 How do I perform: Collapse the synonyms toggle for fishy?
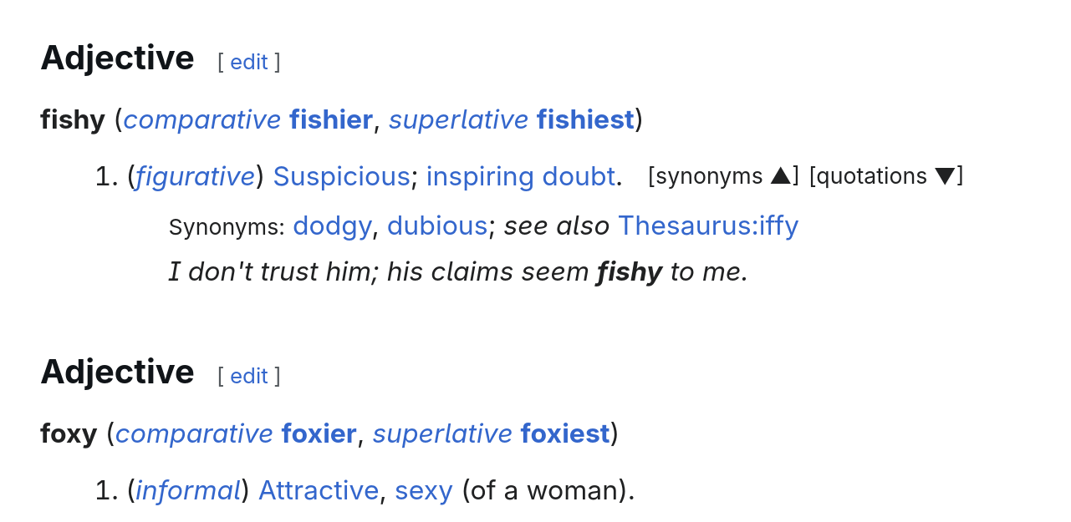723,176
